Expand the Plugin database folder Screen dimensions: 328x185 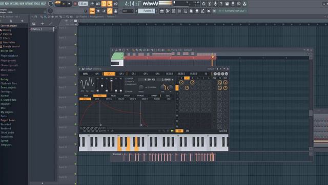[9, 56]
